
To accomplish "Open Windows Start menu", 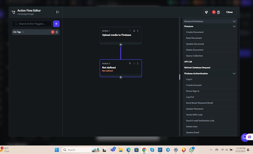I will click(57, 150).
